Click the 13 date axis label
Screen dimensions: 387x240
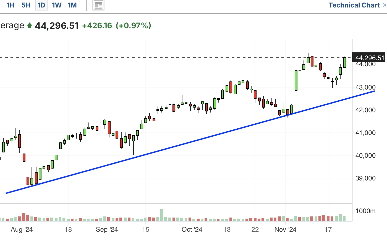227,230
